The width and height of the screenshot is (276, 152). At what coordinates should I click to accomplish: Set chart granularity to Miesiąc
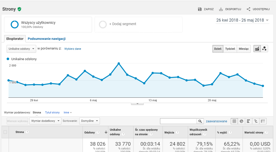point(244,49)
